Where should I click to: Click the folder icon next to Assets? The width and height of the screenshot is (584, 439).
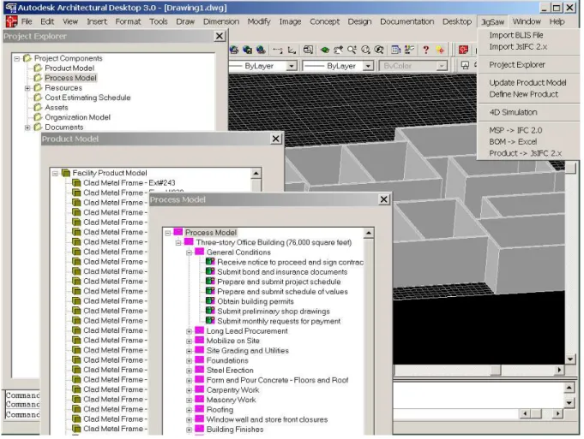click(38, 108)
